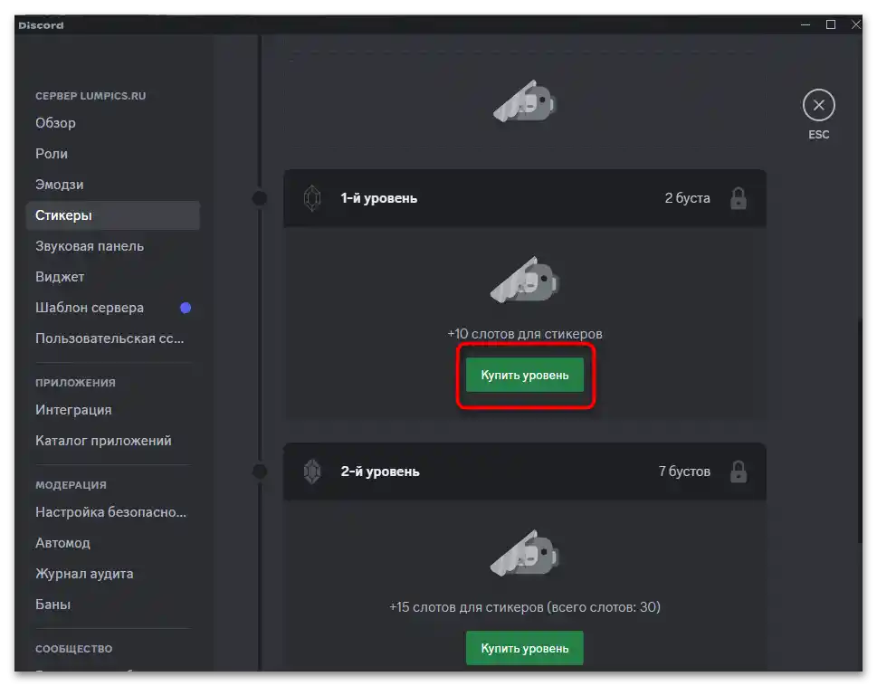This screenshot has height=686, width=877.
Task: Open the Баны settings page
Action: pos(112,605)
